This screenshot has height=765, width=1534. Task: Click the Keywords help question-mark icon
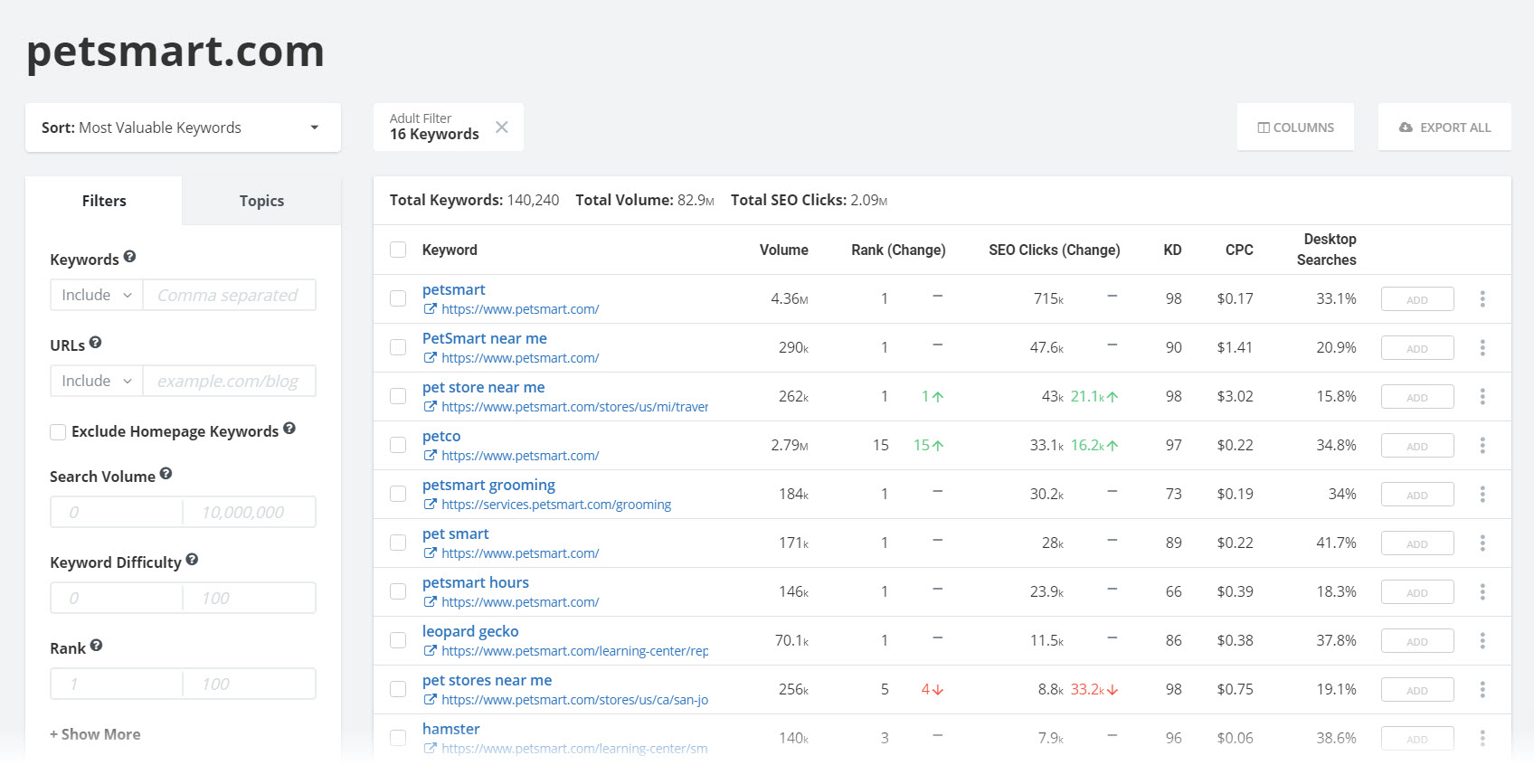(x=129, y=257)
